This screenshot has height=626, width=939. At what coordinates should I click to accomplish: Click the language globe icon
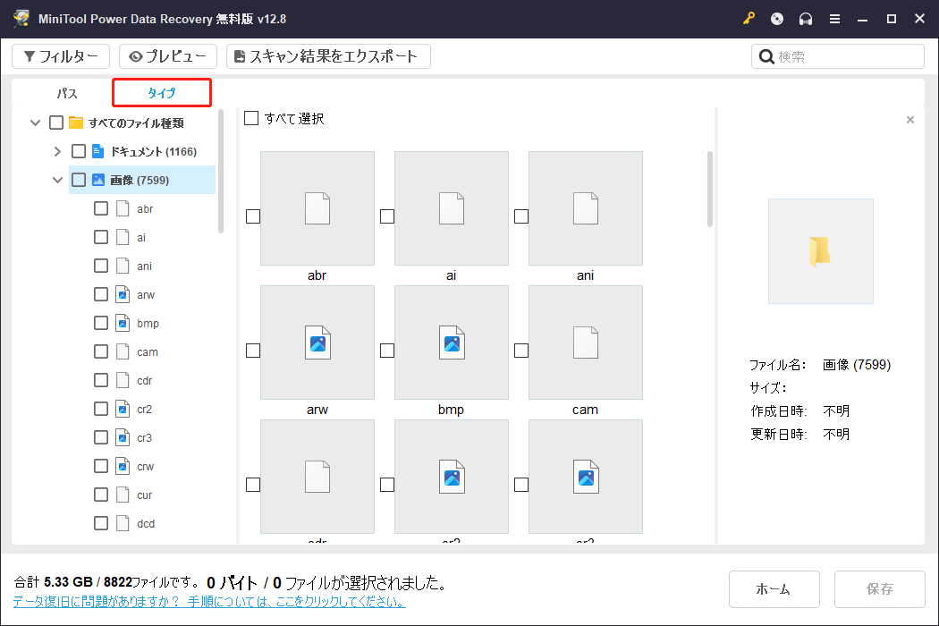coord(777,18)
